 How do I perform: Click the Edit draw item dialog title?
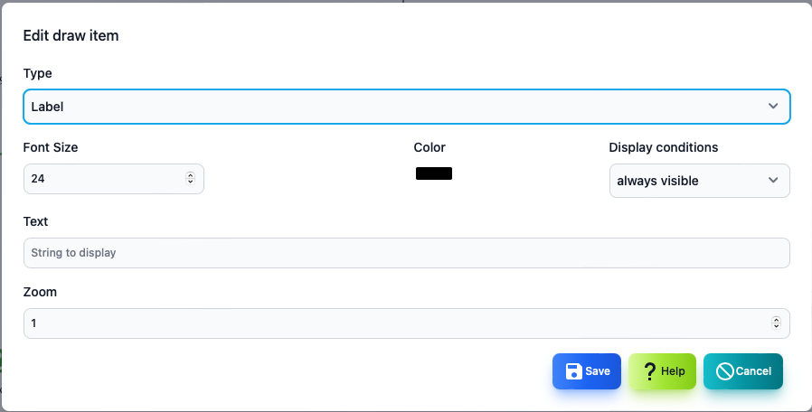click(x=71, y=36)
